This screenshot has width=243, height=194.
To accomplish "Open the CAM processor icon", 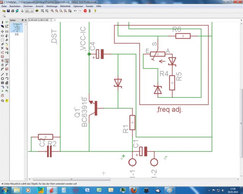I will tap(17, 11).
